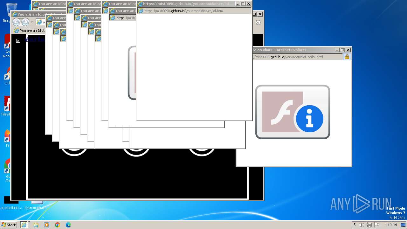Maximize the right 'an idiot! - Internet Explorer' window

(342, 50)
